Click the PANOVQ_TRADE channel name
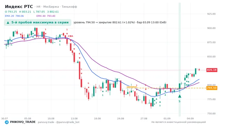The height and width of the screenshot is (126, 225). click(x=23, y=122)
